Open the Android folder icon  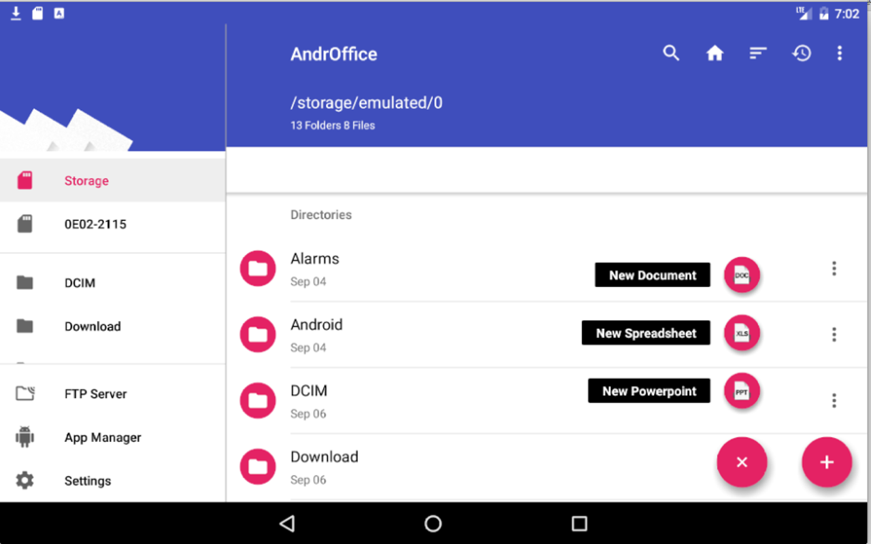258,335
